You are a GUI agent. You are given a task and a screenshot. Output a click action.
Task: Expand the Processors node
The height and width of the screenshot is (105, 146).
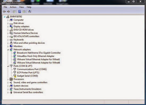coord(8,79)
